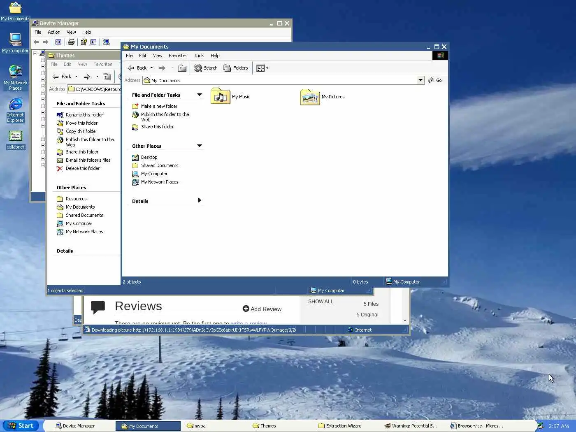Viewport: 576px width, 432px height.
Task: Open the My Pictures folder
Action: [x=323, y=97]
